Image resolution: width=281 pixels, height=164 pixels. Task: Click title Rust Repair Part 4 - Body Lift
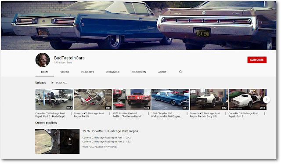coord(205,115)
